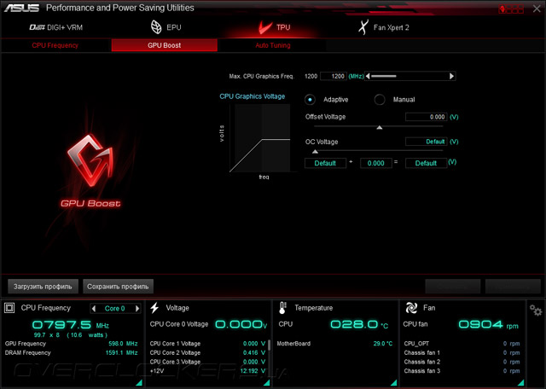Screen dimensions: 546x389
Task: Click the Загрузить профиль button
Action: pos(43,287)
